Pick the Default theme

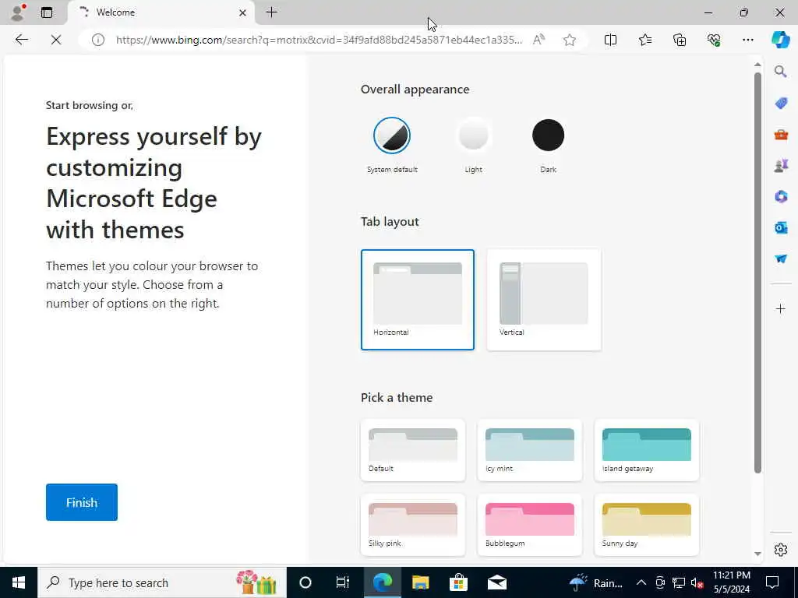[413, 450]
